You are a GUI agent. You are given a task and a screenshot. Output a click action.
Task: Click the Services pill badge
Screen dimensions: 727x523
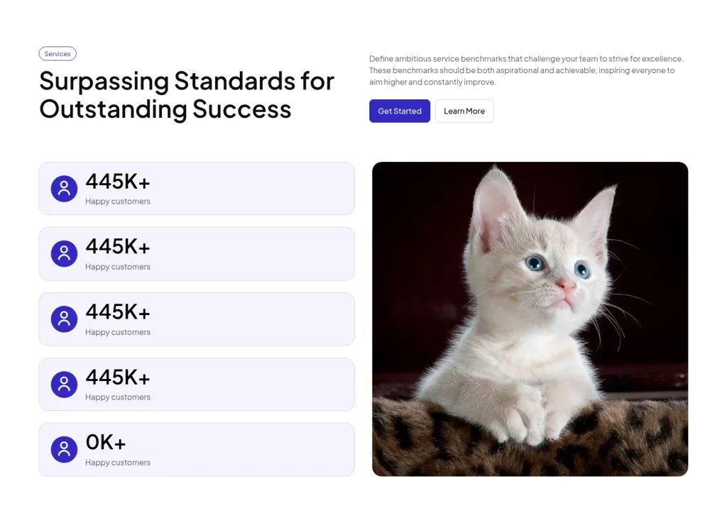58,53
